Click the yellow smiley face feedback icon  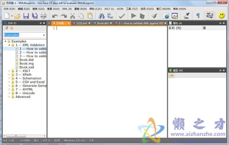[221, 16]
